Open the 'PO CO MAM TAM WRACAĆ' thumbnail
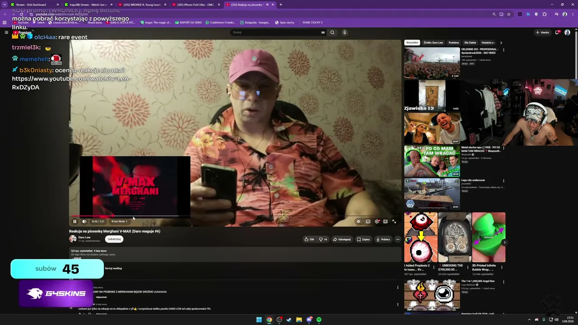 432,161
